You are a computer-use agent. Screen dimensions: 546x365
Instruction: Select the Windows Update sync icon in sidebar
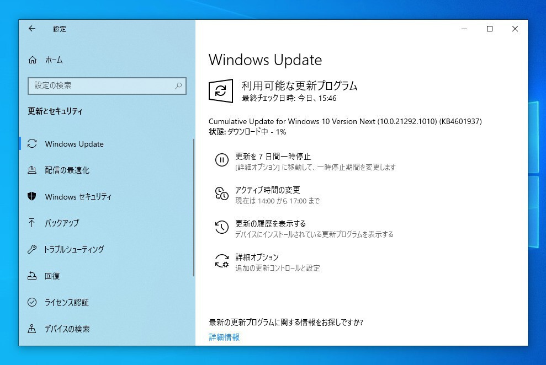click(x=32, y=143)
